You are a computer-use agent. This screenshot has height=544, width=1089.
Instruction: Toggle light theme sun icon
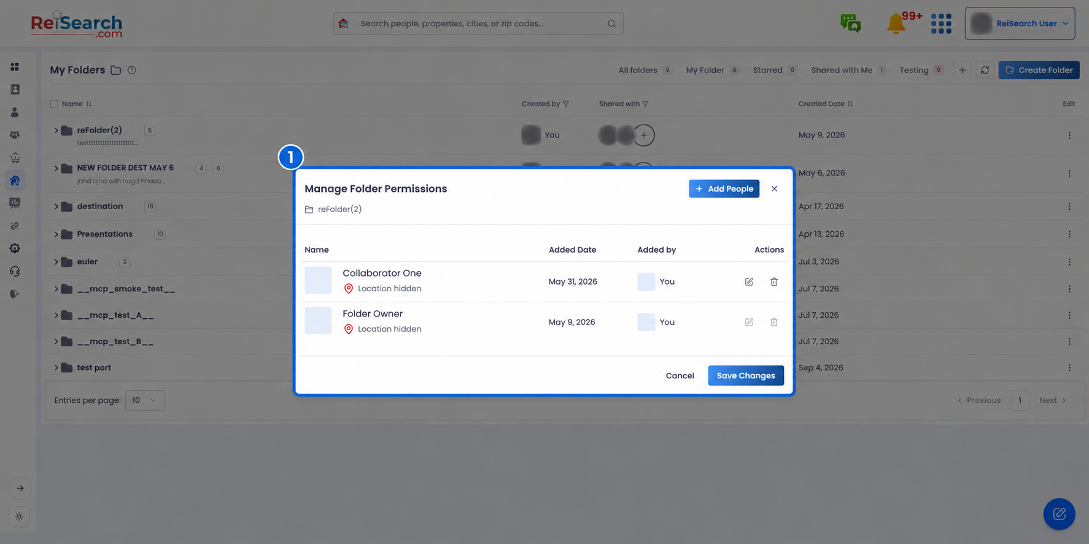pyautogui.click(x=20, y=516)
